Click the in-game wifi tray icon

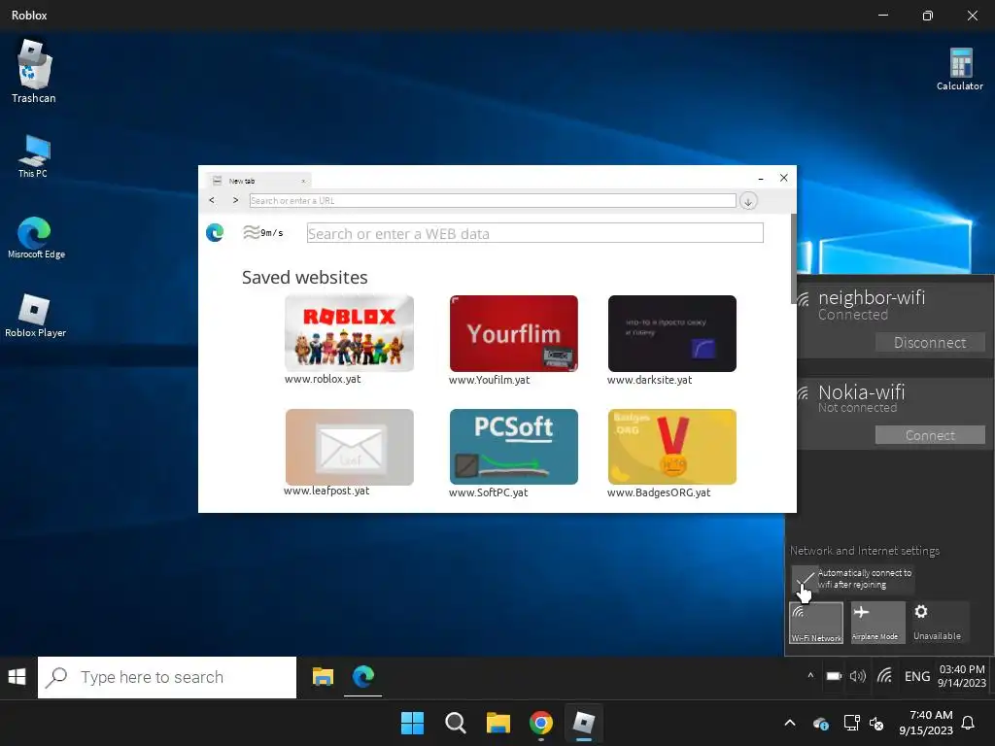(x=884, y=676)
